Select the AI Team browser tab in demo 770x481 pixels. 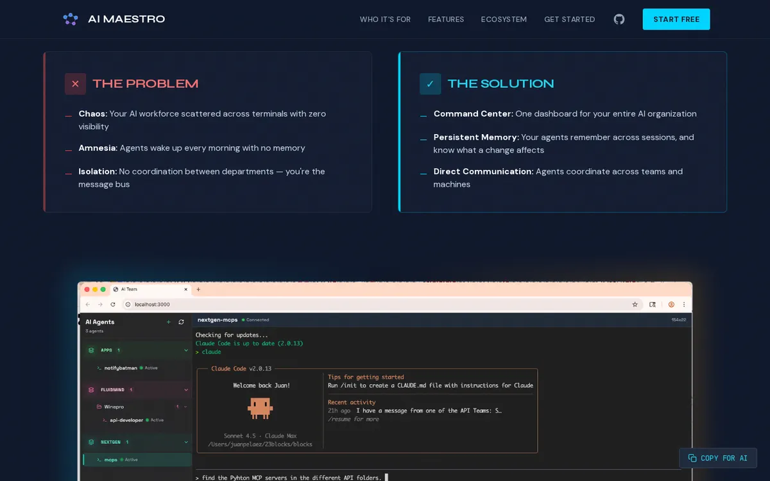[x=151, y=289]
